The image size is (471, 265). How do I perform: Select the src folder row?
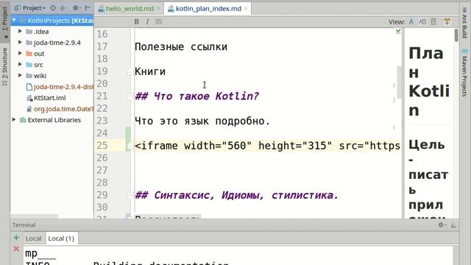click(52, 65)
